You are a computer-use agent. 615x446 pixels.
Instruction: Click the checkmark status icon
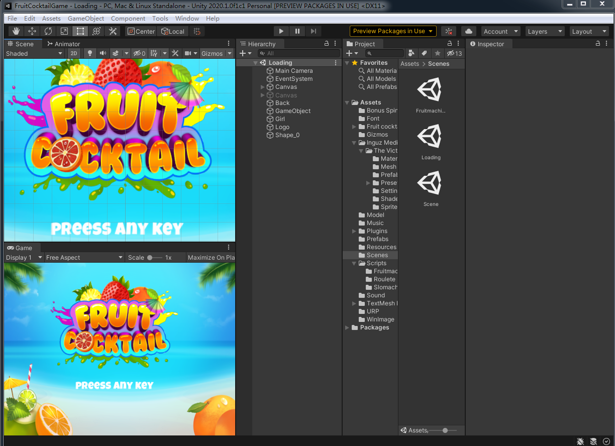coord(606,441)
